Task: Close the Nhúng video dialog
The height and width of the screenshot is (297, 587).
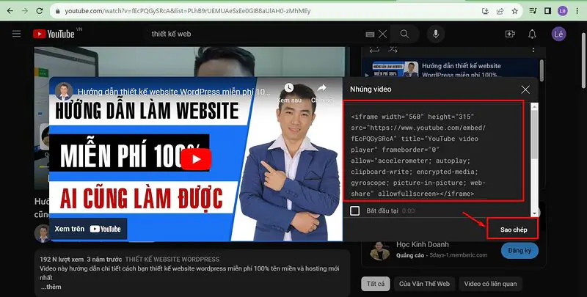Action: pos(525,89)
